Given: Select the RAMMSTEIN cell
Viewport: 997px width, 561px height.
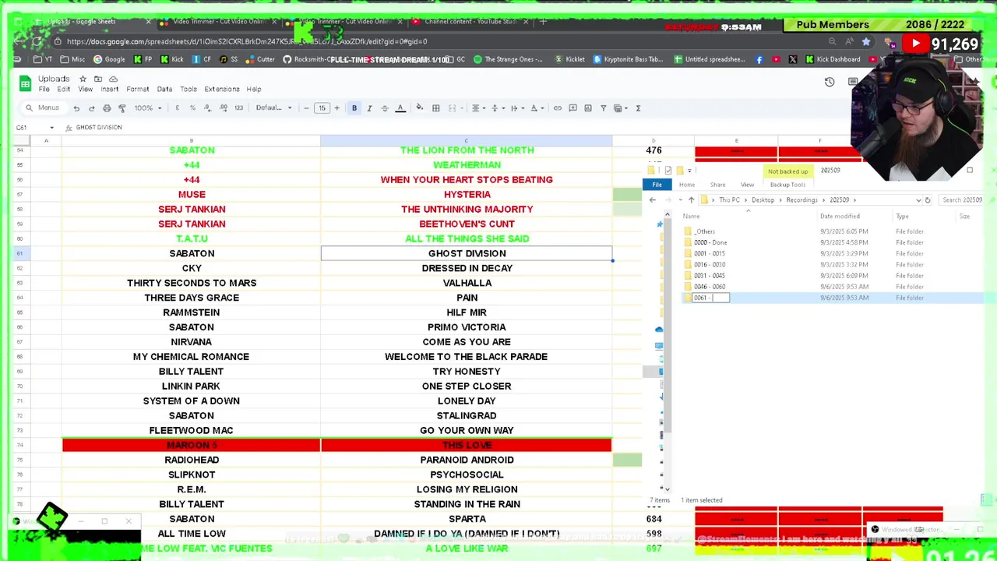Looking at the screenshot, I should tap(191, 312).
